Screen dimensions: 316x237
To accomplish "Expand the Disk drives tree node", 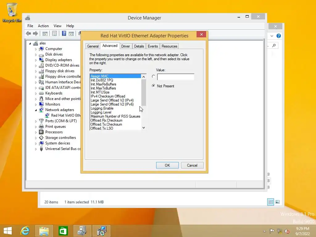I will coord(36,55).
